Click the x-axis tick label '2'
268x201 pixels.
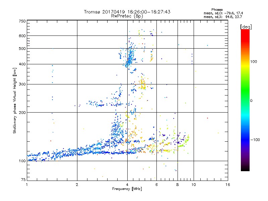click(x=77, y=185)
